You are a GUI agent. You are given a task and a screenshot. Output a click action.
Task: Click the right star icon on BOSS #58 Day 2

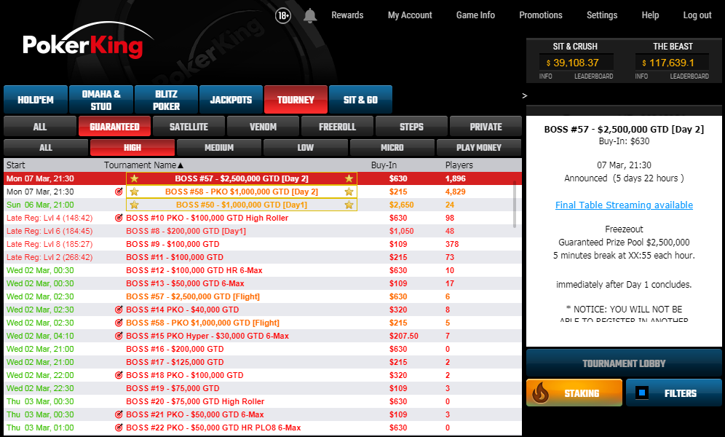click(x=349, y=192)
